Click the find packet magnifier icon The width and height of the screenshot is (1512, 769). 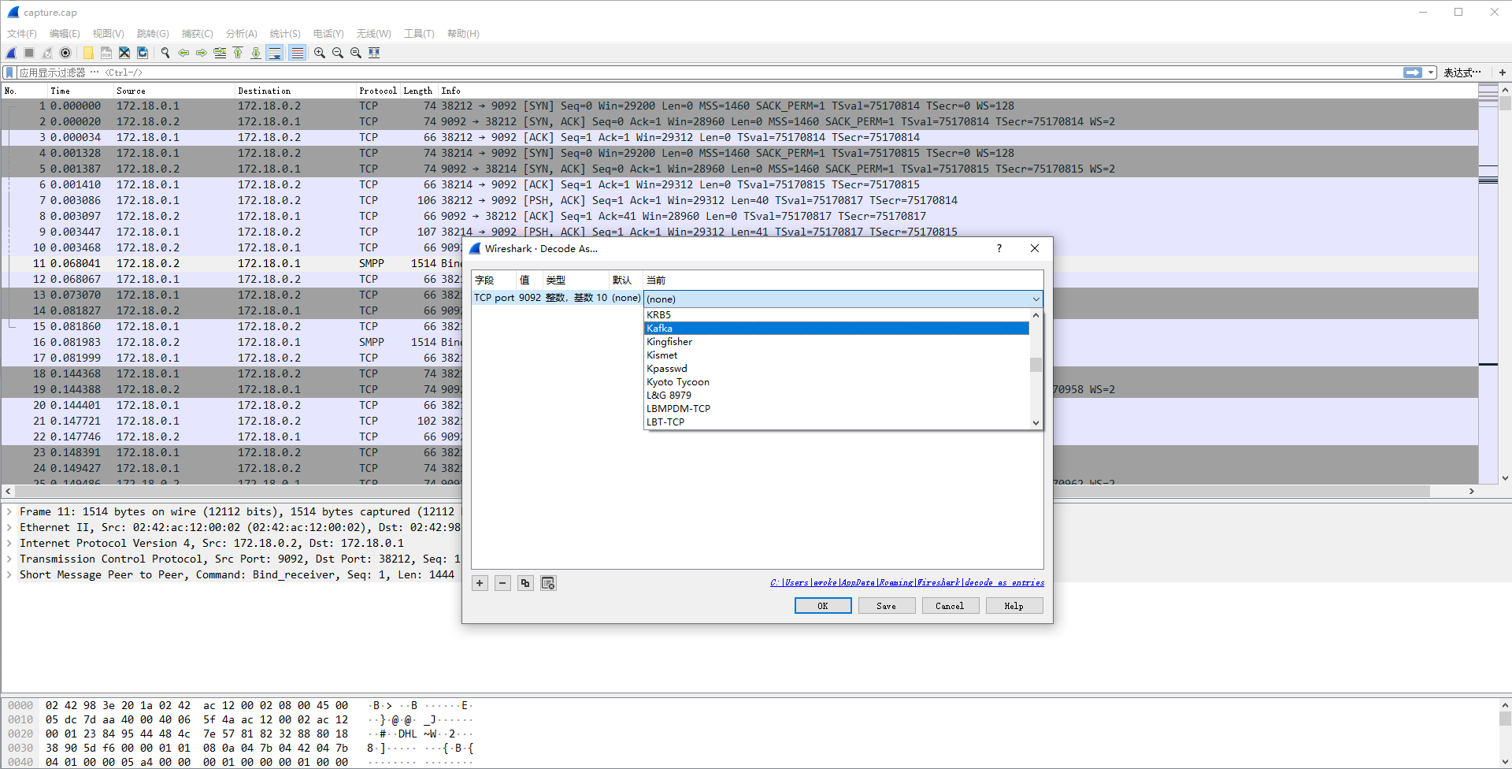[x=165, y=53]
